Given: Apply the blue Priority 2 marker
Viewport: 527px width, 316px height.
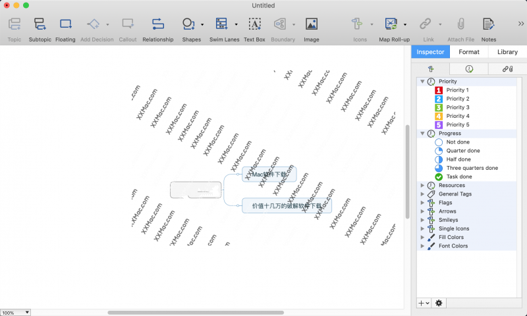Looking at the screenshot, I should coord(439,99).
